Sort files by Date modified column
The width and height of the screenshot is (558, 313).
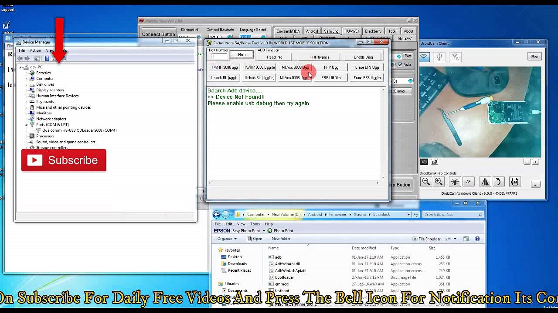pyautogui.click(x=364, y=248)
